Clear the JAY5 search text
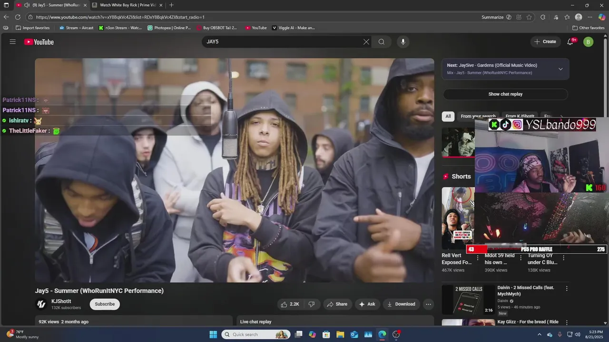The image size is (609, 342). [x=366, y=42]
